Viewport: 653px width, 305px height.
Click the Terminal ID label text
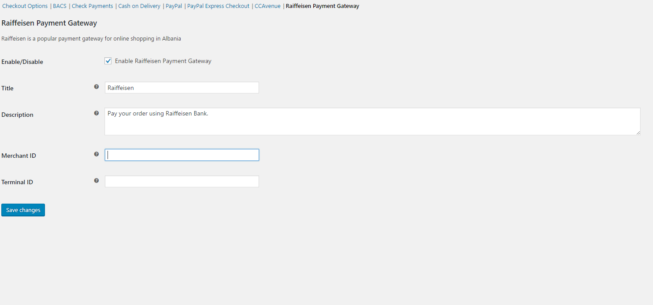[x=17, y=182]
